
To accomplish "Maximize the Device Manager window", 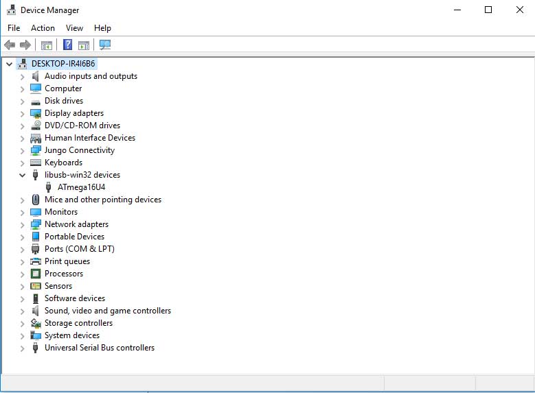I will point(488,10).
